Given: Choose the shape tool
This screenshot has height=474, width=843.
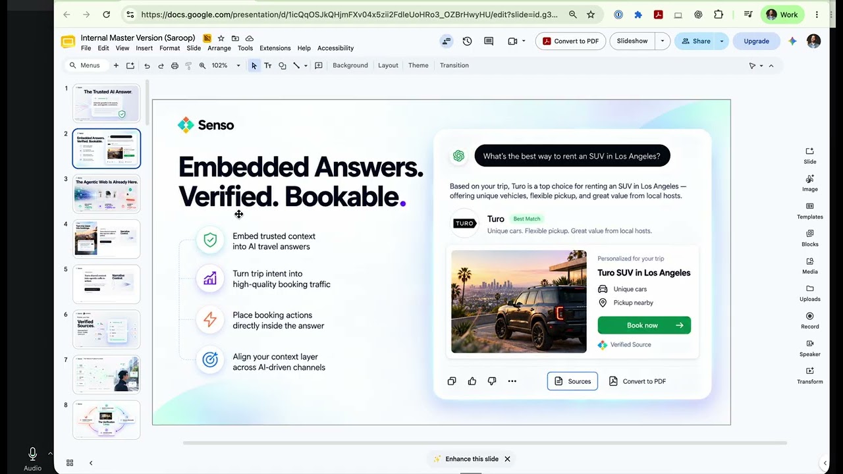Looking at the screenshot, I should [x=282, y=66].
